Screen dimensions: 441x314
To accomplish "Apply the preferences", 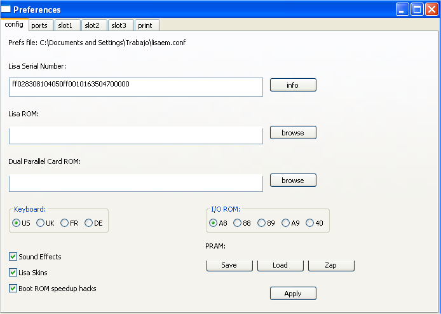I will pos(293,294).
